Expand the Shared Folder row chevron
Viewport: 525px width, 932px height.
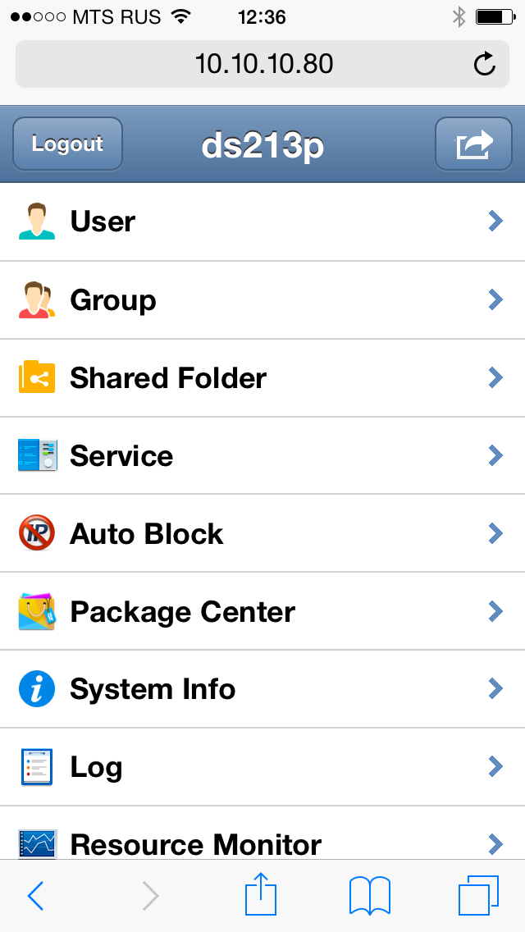[495, 377]
